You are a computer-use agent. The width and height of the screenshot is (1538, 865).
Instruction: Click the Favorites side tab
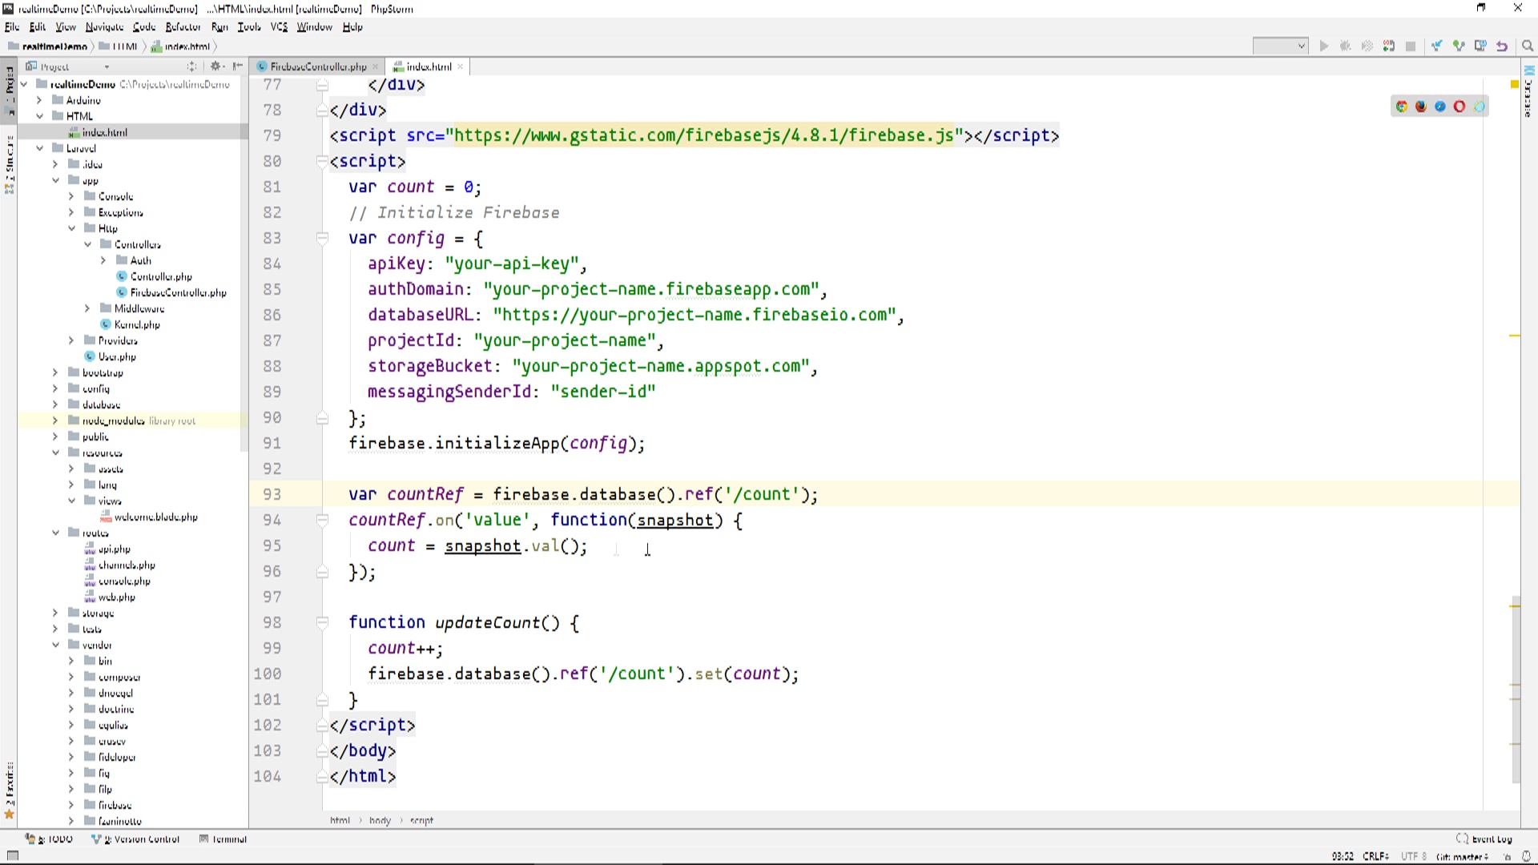tap(10, 791)
